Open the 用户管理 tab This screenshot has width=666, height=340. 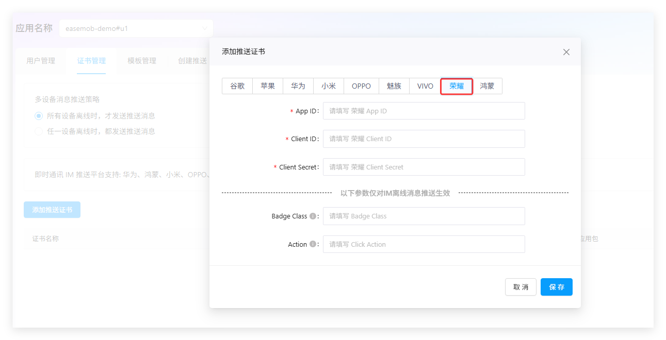tap(41, 61)
